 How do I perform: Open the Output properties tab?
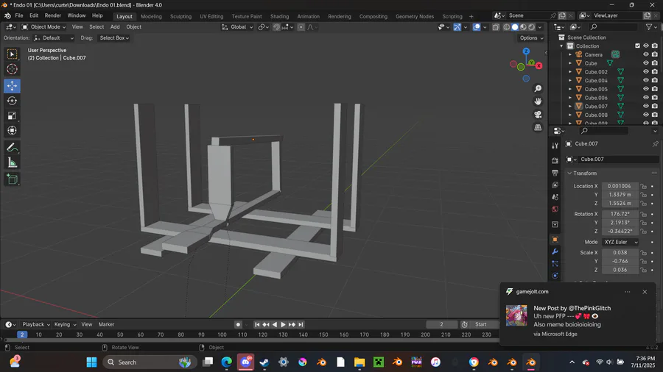(x=555, y=173)
